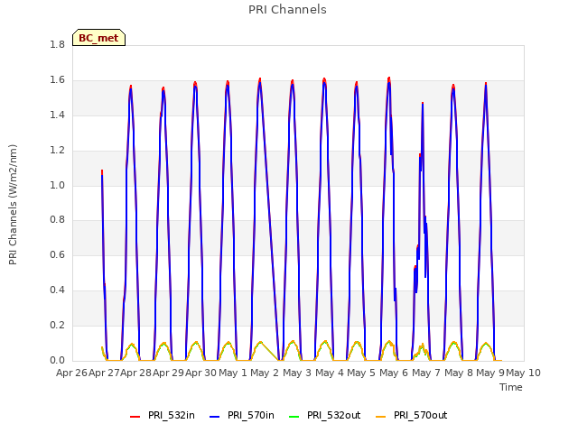Click the May 8 x-axis tick label
Screen dimensions: 578x433
(x=459, y=373)
